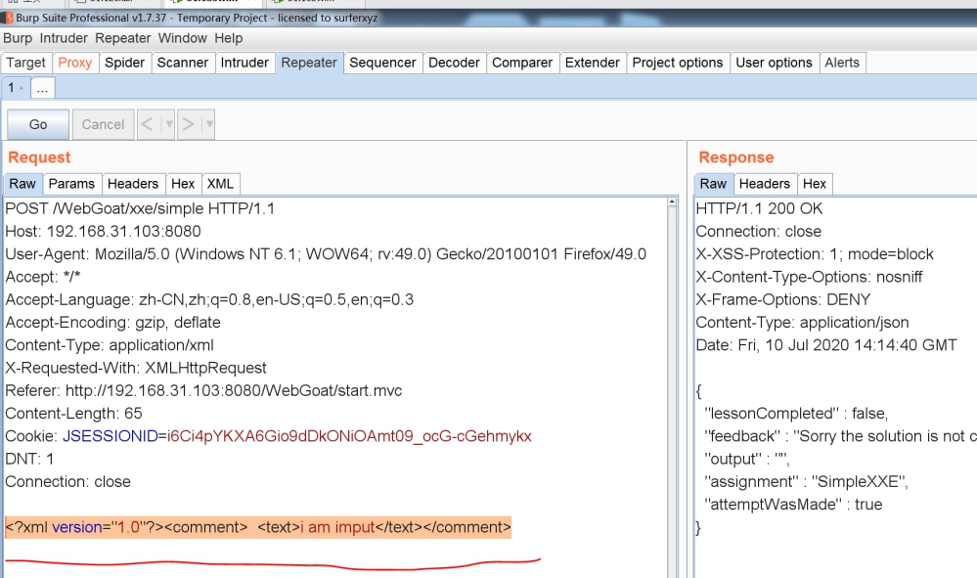Click the Content-Length: 65 line
977x578 pixels.
pyautogui.click(x=73, y=414)
